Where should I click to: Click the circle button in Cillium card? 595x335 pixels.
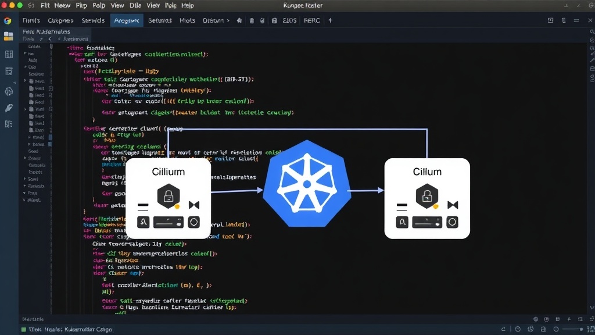pyautogui.click(x=194, y=222)
